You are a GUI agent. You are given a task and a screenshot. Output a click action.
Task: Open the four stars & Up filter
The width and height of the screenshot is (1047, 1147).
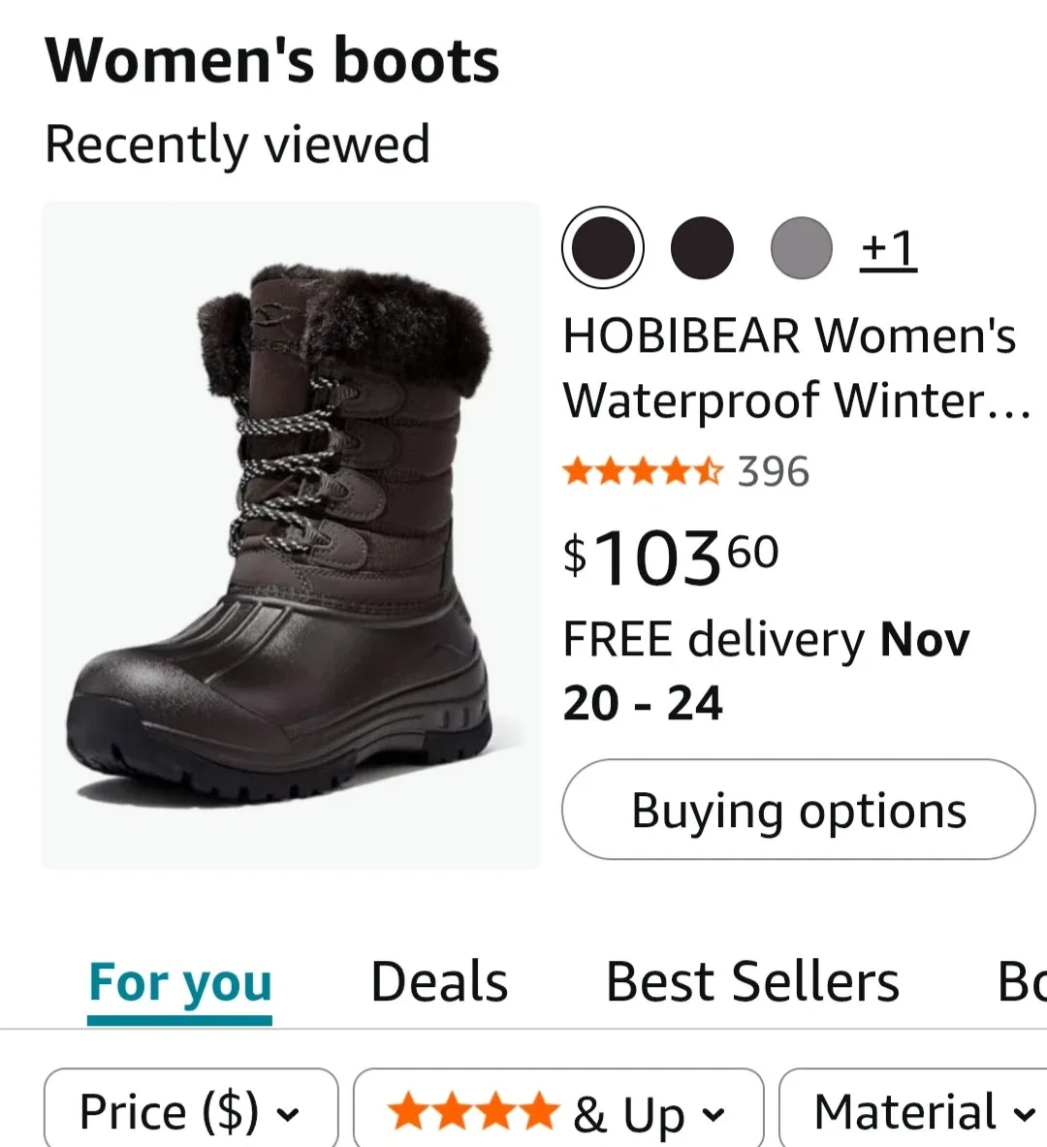557,1111
